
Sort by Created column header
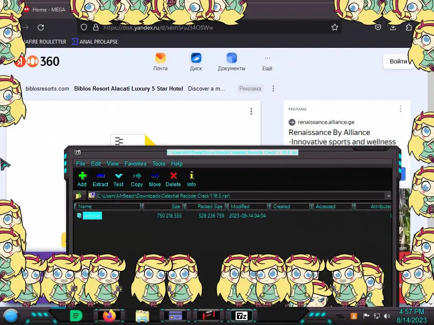tap(290, 207)
